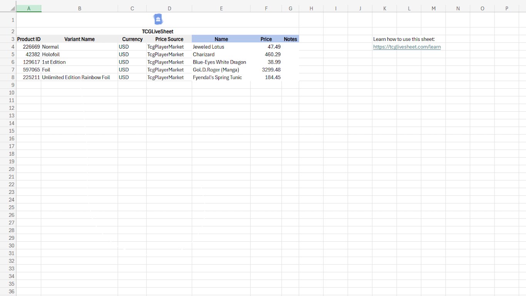Viewport: 526px width, 296px height.
Task: Select the price 184.45 cell
Action: coord(266,77)
